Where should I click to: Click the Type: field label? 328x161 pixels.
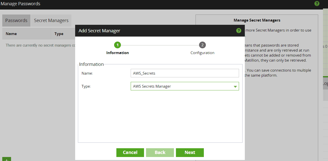click(x=86, y=86)
